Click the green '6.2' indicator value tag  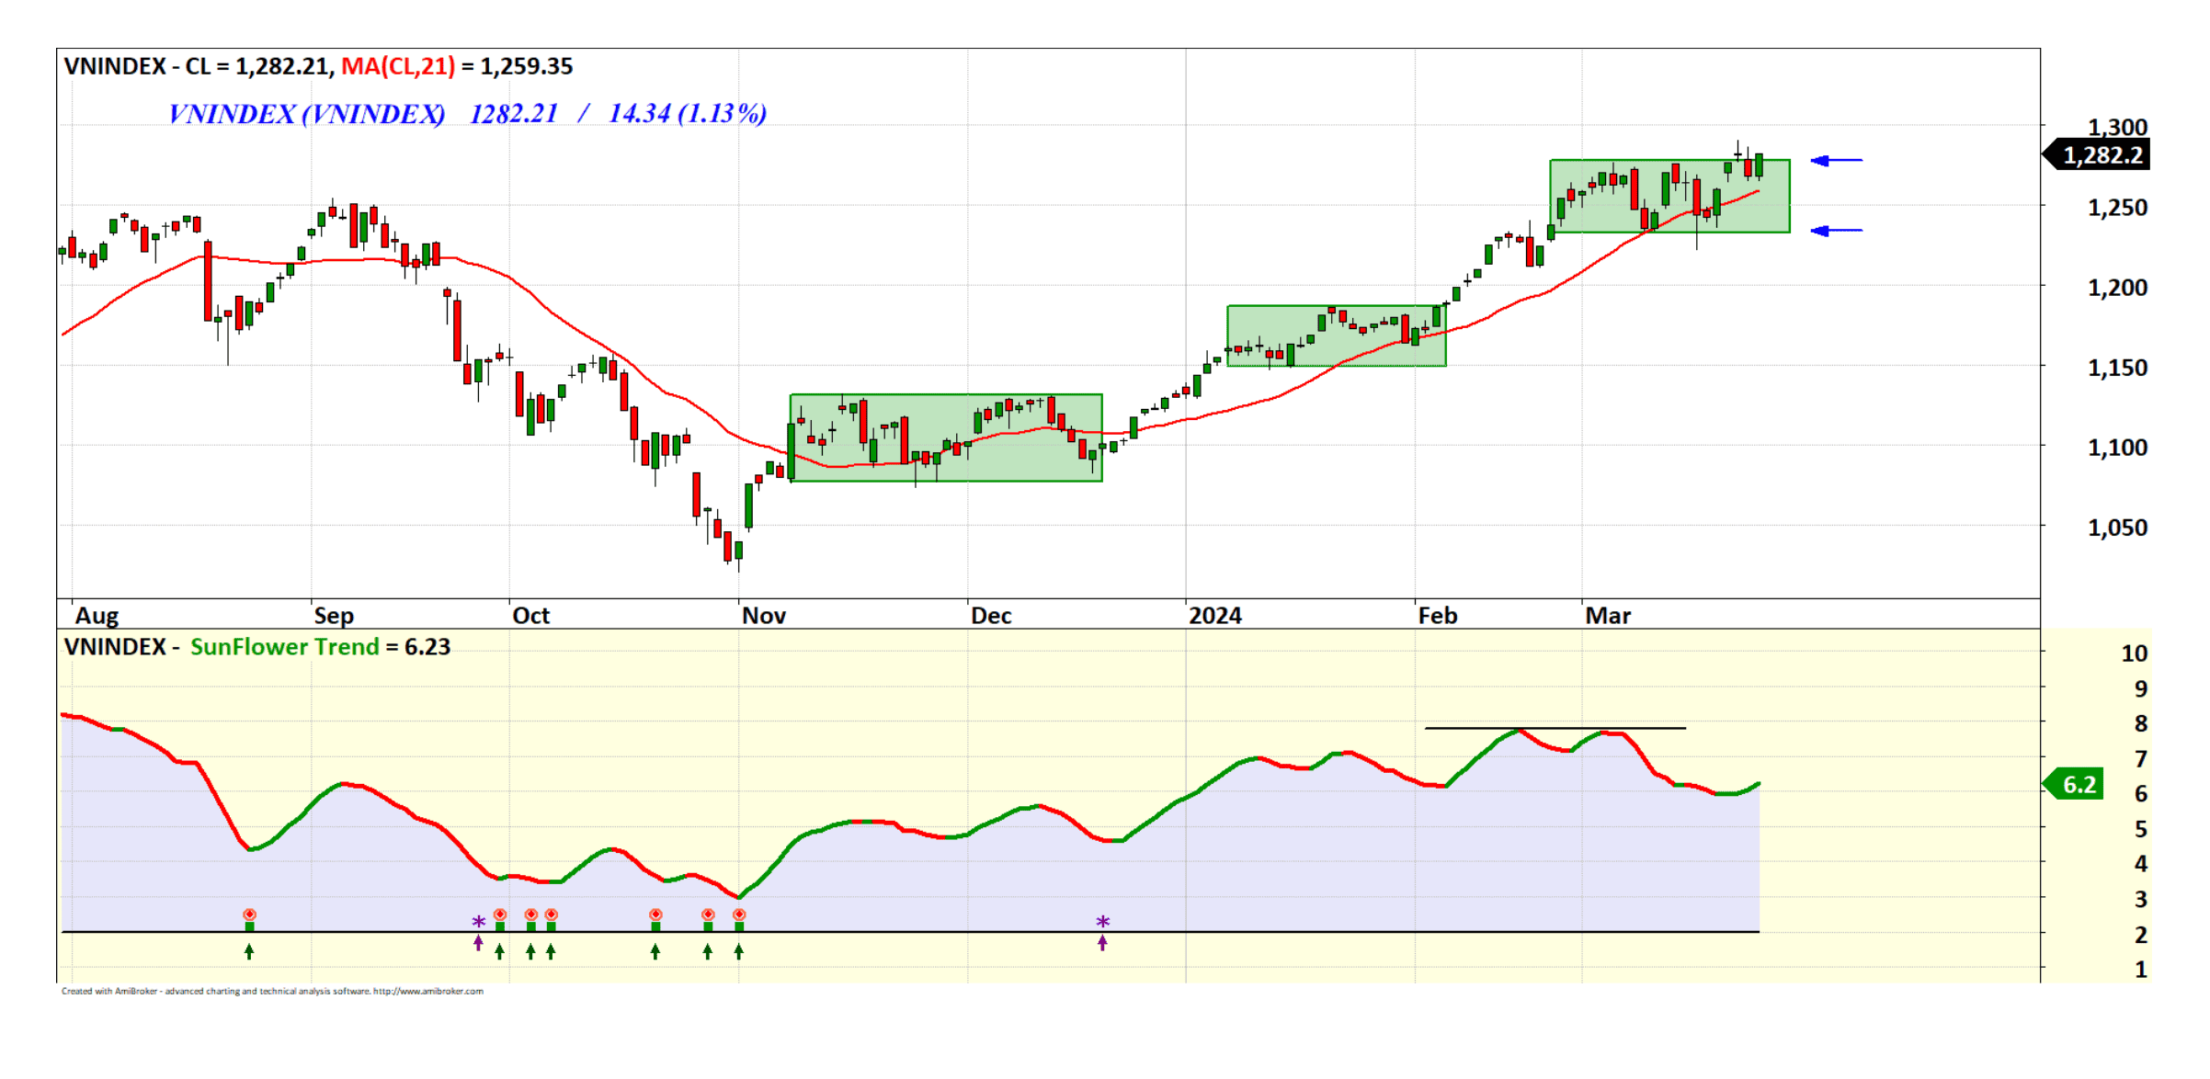click(2074, 785)
